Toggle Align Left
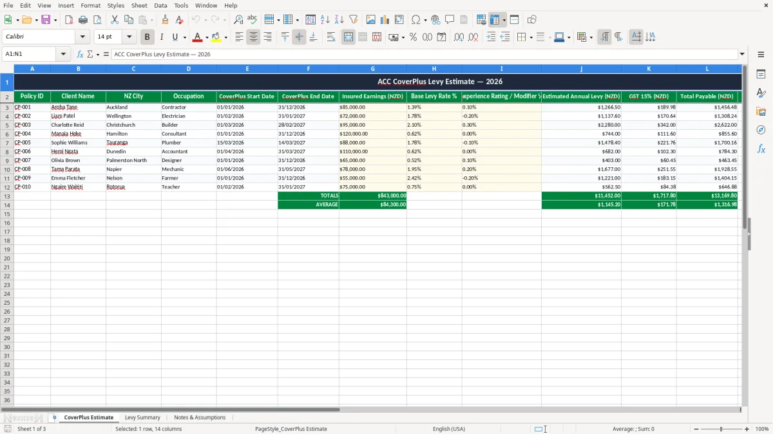Screen dimensions: 773x434 coord(239,37)
